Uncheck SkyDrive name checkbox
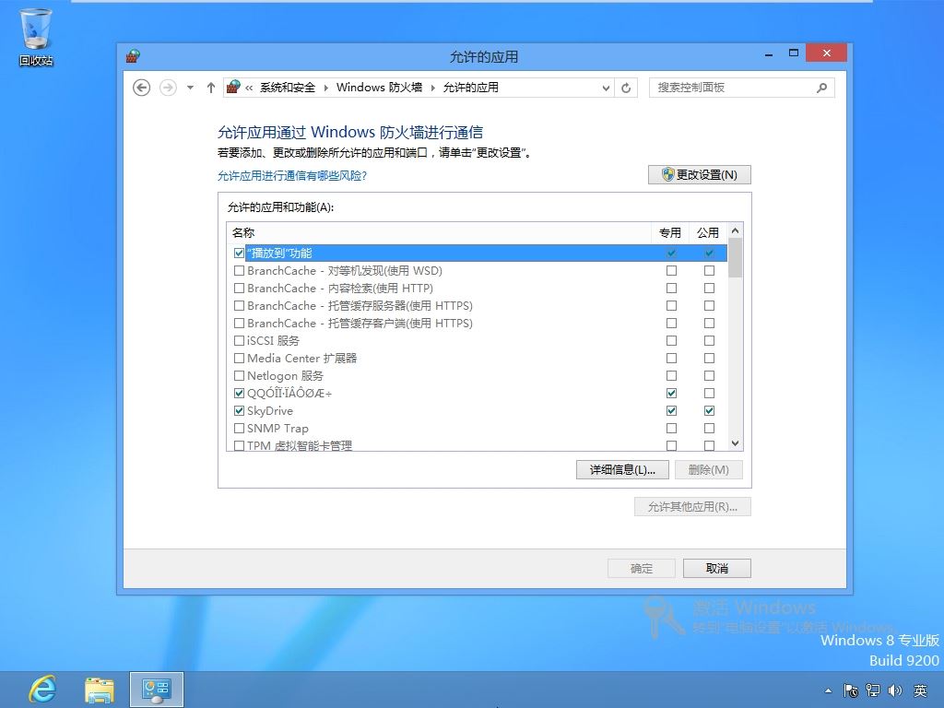944x708 pixels. tap(239, 410)
